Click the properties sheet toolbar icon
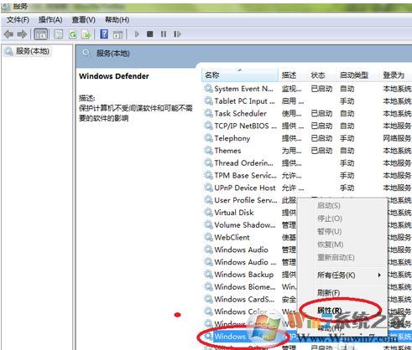This screenshot has height=350, width=412. pyautogui.click(x=58, y=34)
